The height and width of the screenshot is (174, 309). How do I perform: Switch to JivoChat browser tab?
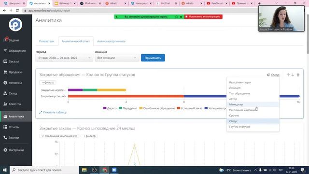click(166, 3)
